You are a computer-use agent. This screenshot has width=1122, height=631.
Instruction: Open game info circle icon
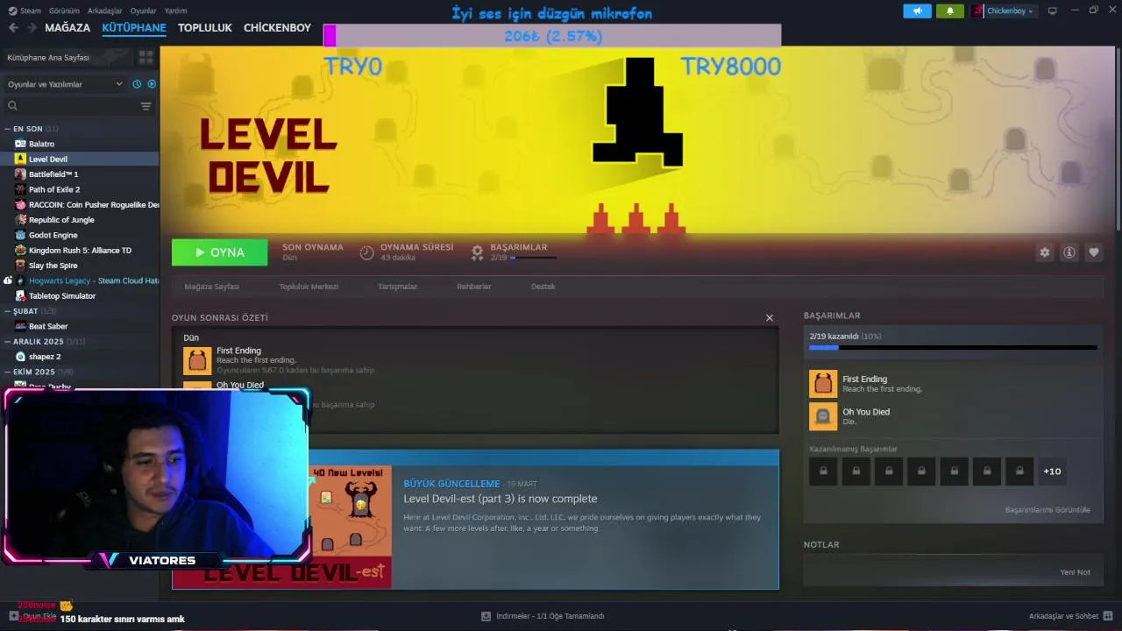(1069, 252)
